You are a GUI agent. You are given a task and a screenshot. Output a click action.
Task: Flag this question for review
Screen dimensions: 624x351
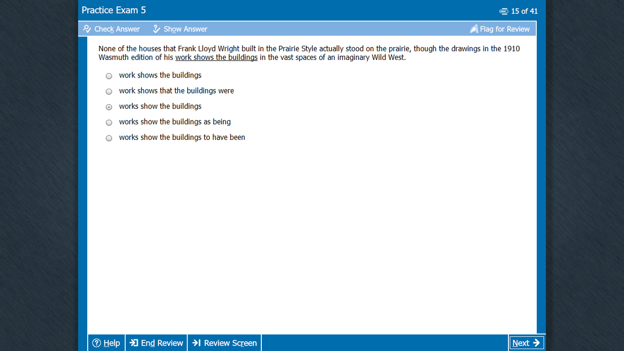click(500, 29)
